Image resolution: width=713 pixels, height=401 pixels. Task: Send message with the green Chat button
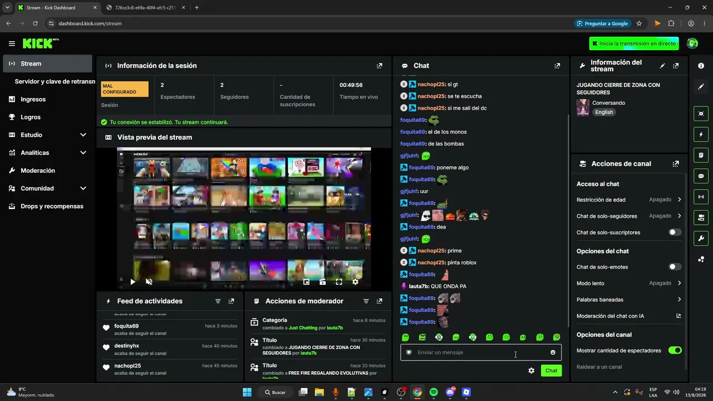coord(551,370)
